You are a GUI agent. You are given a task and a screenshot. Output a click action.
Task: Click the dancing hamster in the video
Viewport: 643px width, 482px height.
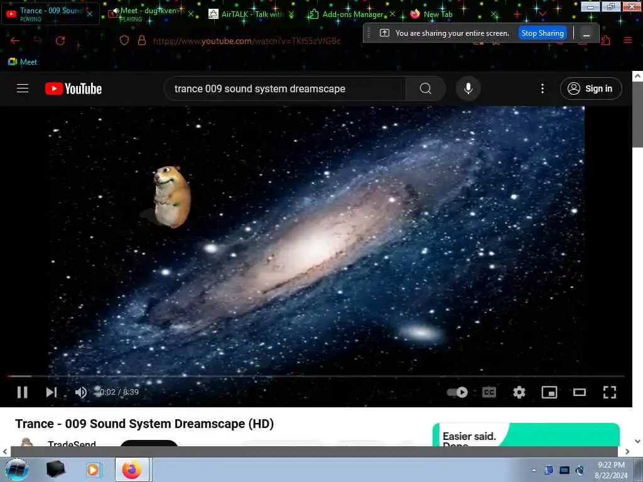[x=172, y=196]
